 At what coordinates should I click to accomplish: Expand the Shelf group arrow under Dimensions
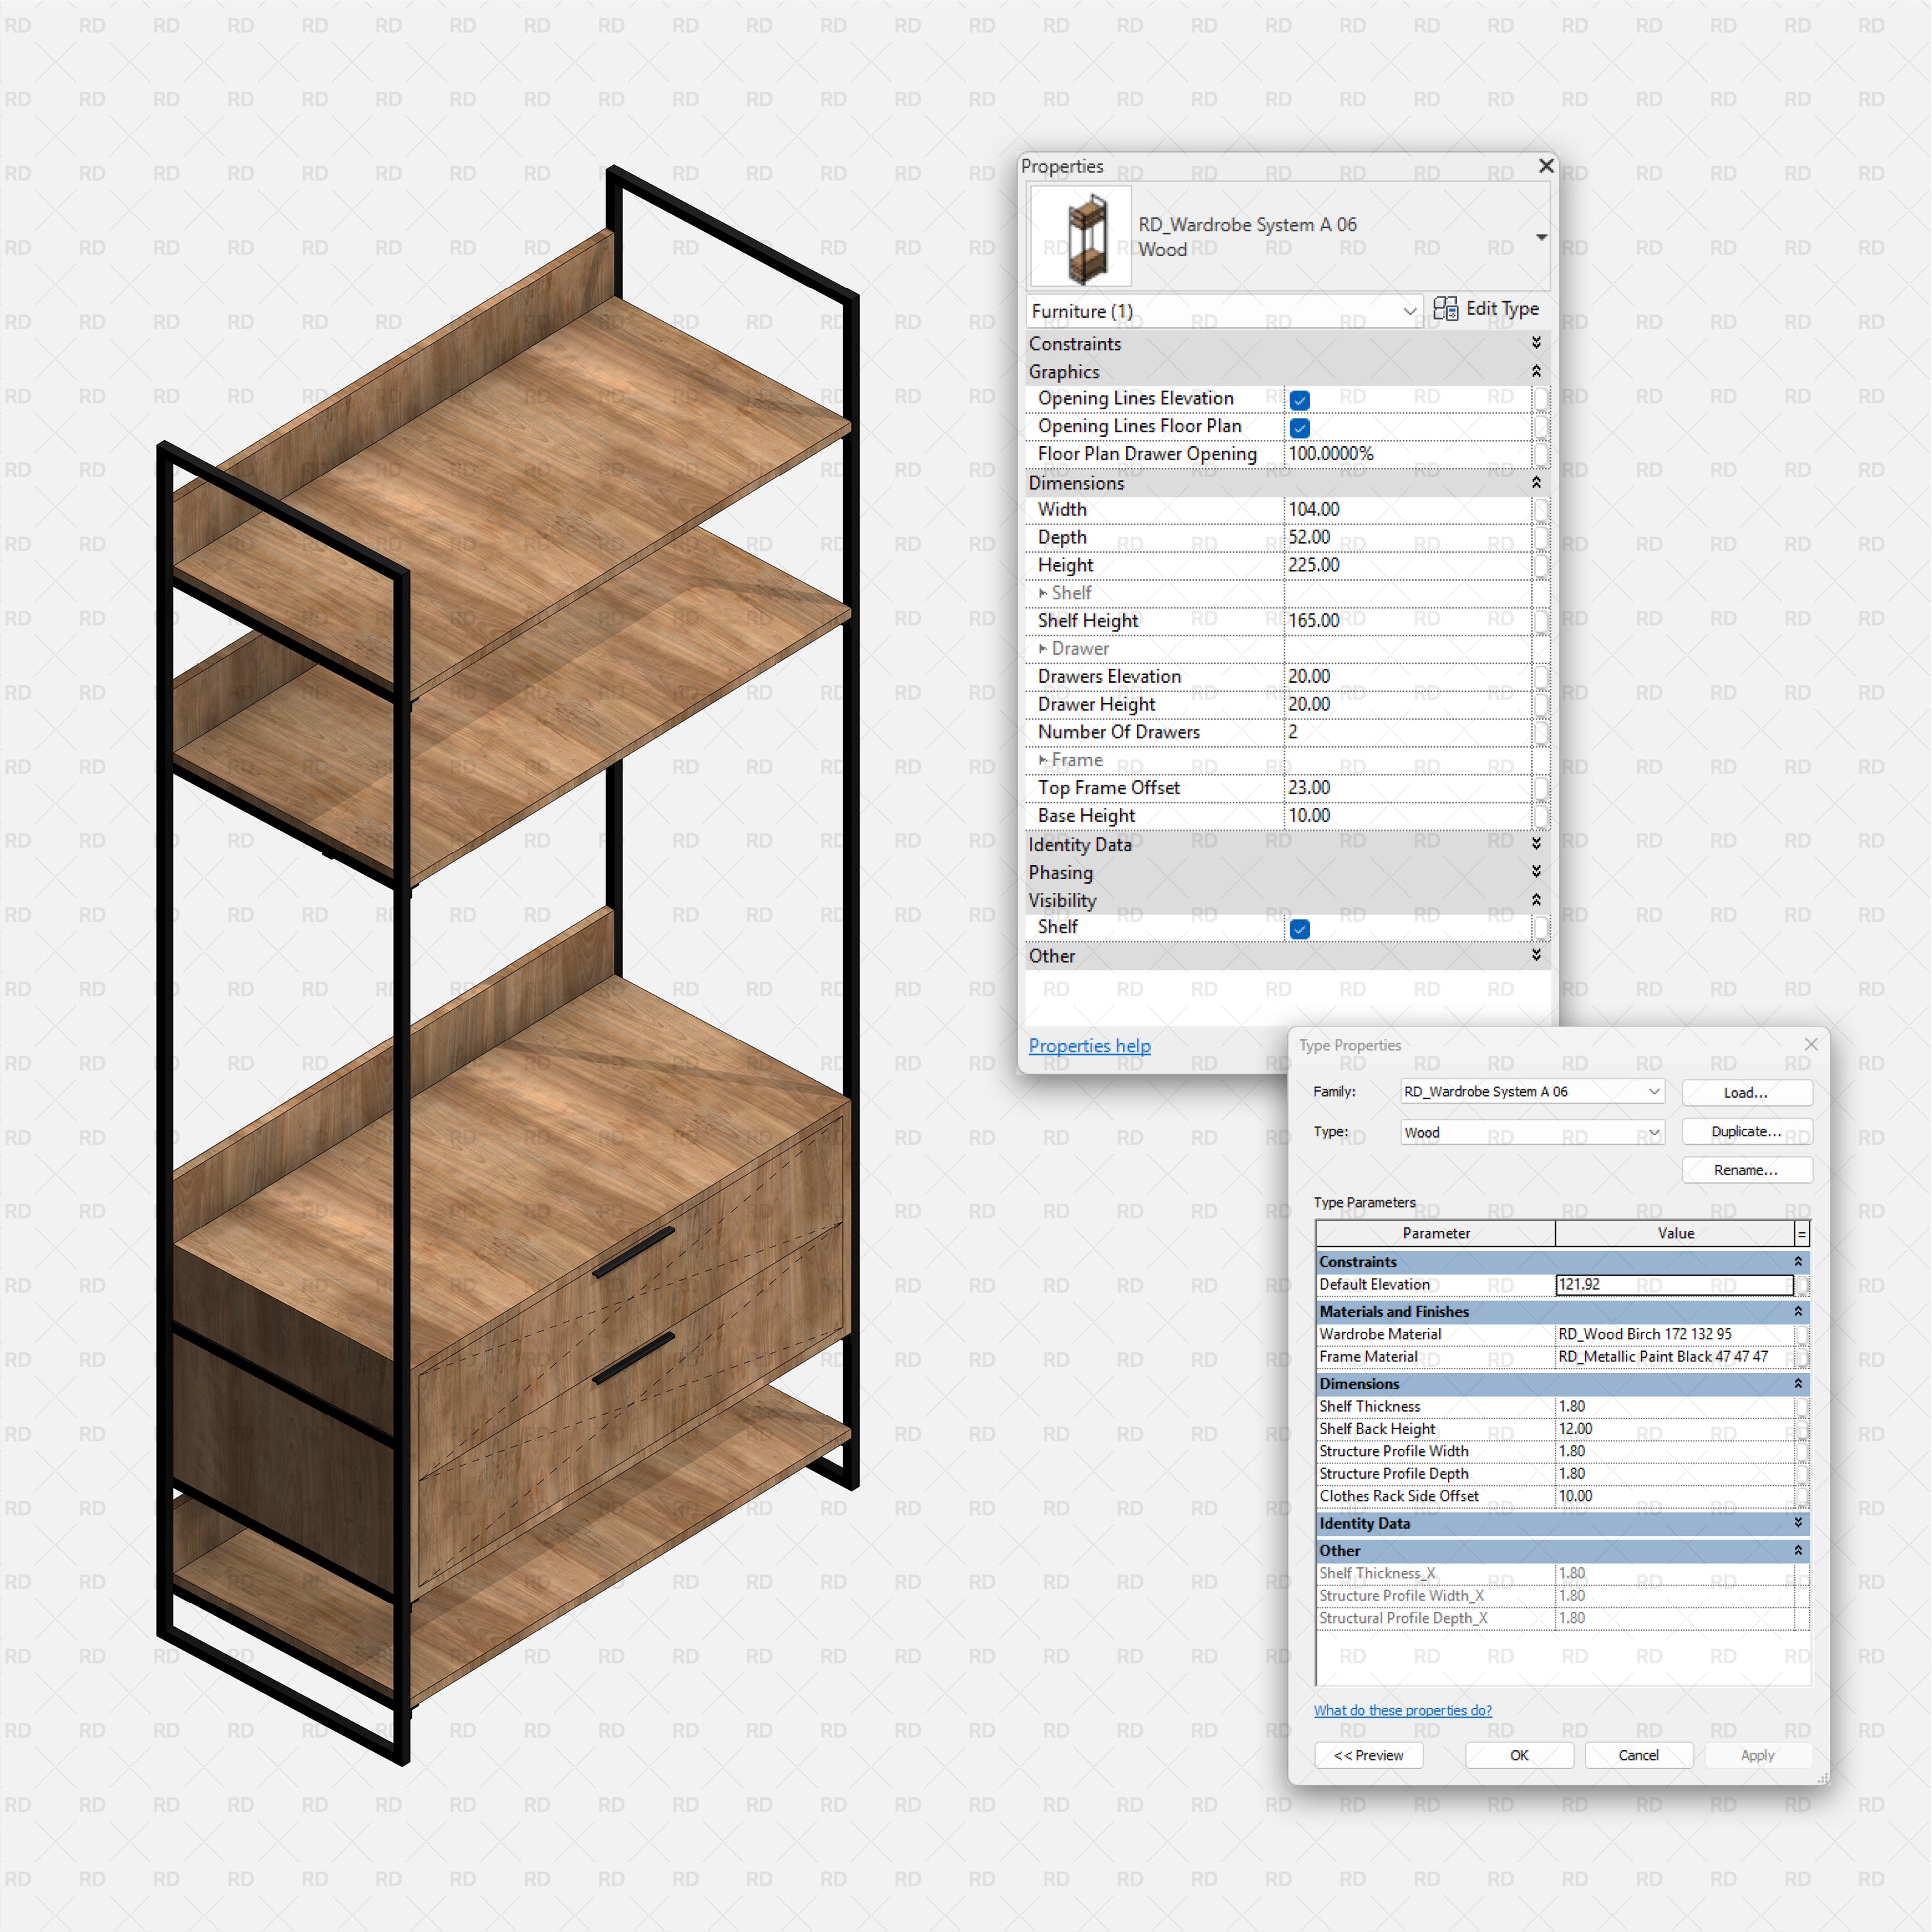[x=1043, y=593]
